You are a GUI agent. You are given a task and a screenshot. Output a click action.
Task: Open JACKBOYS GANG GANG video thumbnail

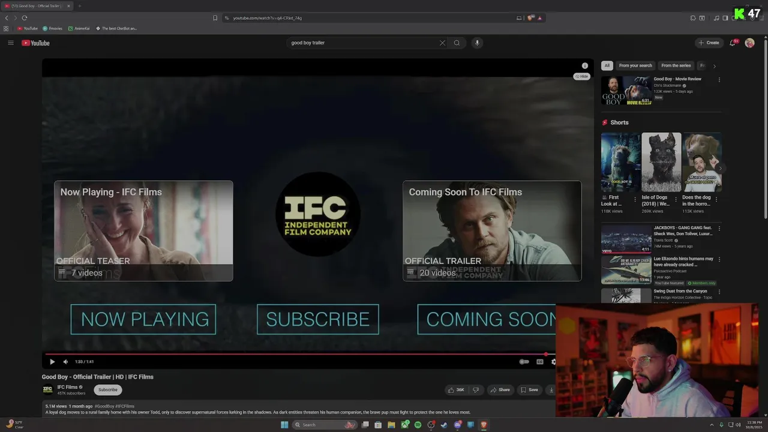click(626, 239)
